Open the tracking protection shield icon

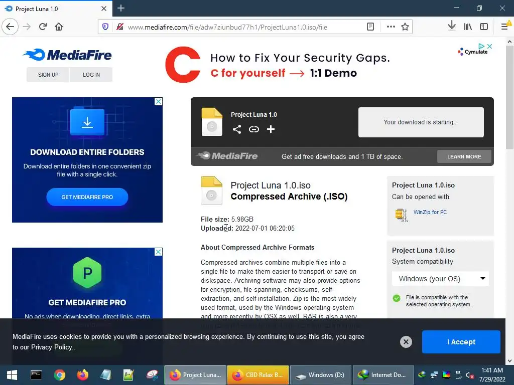coord(105,27)
